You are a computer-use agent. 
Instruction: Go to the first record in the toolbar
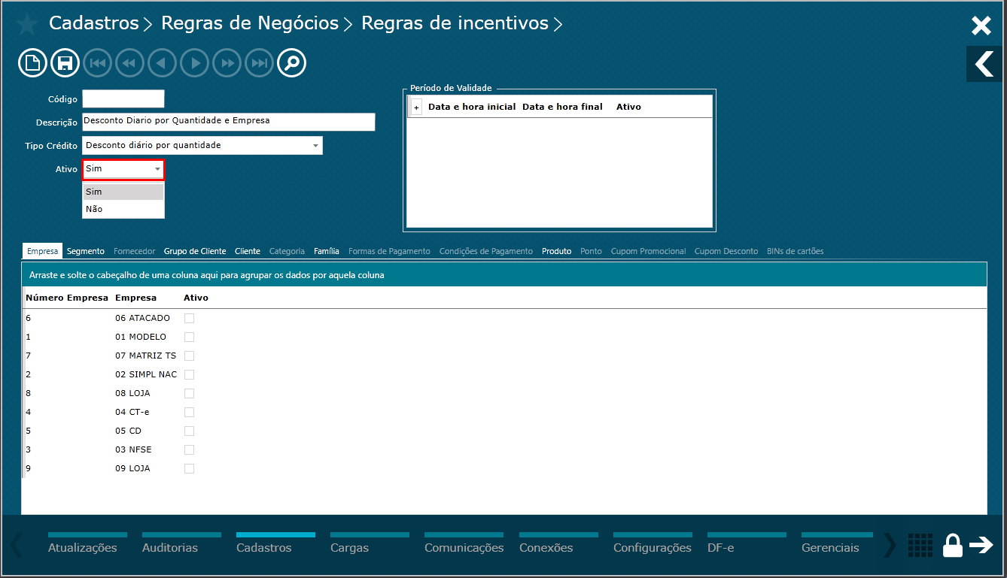(98, 63)
